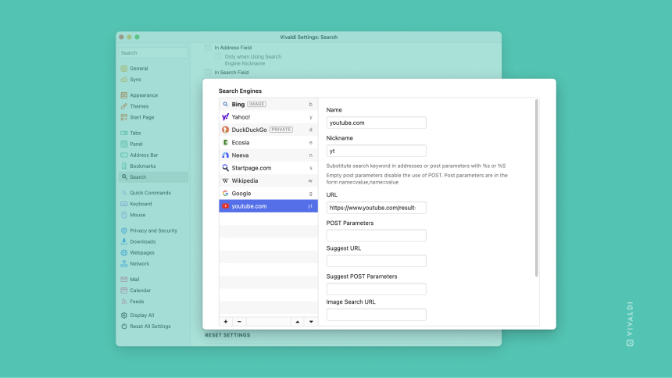Move selected search engine down
This screenshot has width=672, height=378.
point(311,322)
